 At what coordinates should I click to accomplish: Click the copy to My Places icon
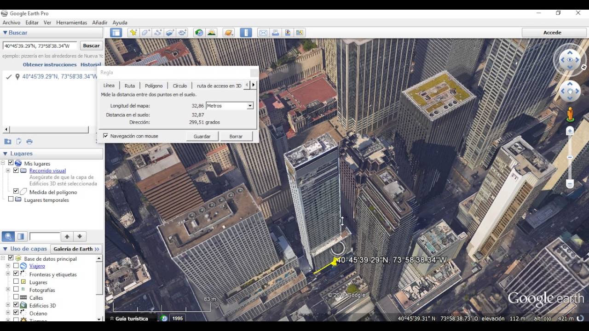19,142
